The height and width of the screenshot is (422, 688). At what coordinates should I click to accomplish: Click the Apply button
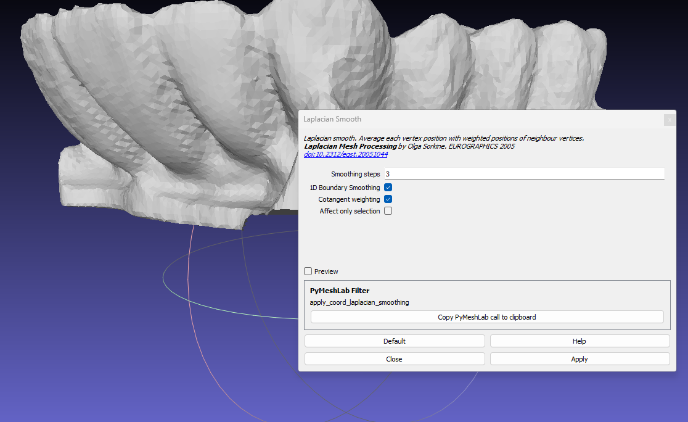pos(579,358)
